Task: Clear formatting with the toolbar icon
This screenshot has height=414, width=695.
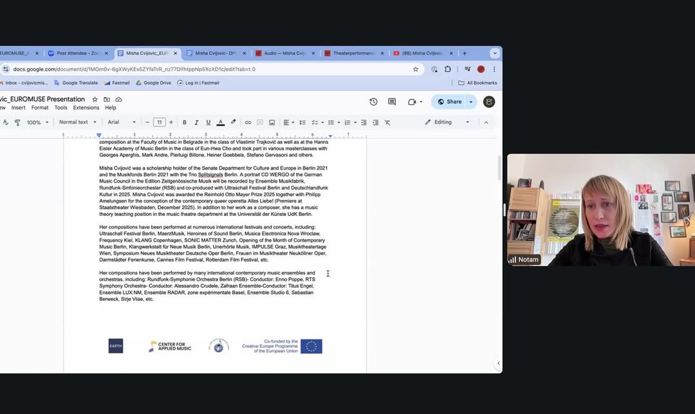Action: pos(387,122)
